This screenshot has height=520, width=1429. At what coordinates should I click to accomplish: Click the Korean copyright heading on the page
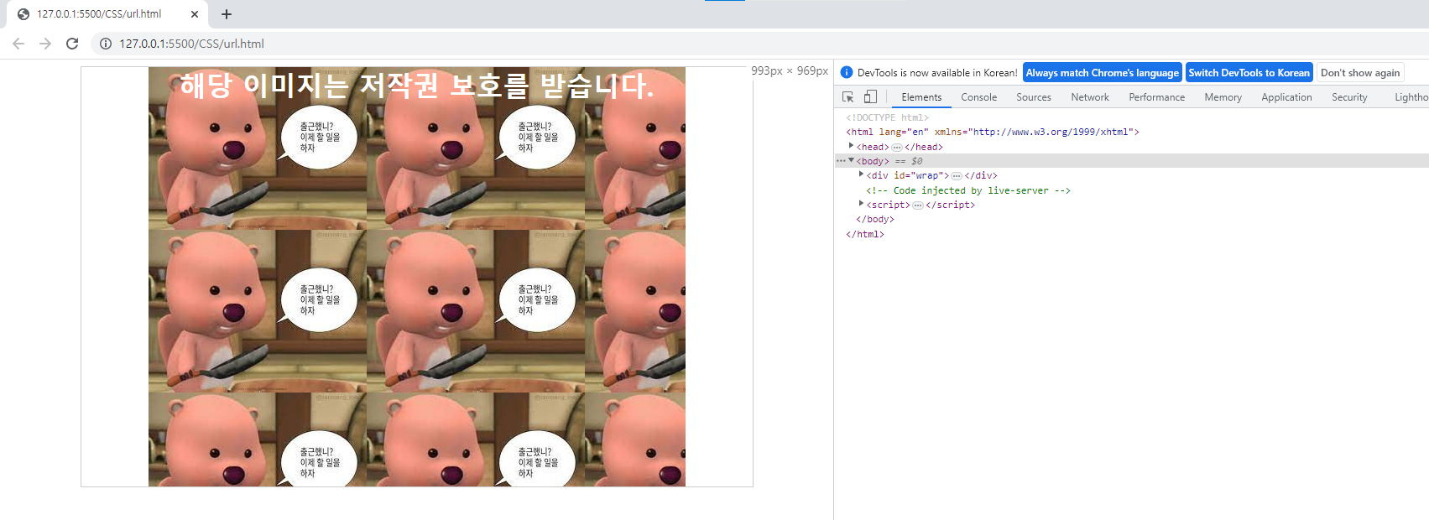[417, 85]
